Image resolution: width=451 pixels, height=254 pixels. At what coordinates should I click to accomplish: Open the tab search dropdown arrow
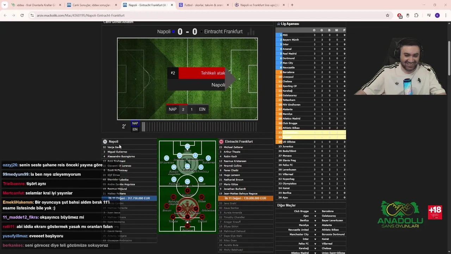click(5, 5)
